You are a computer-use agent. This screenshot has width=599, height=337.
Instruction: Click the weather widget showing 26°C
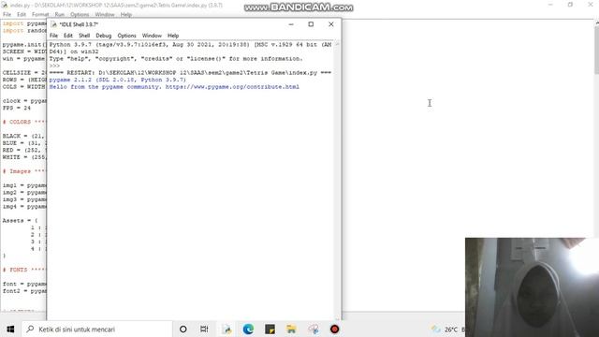446,329
